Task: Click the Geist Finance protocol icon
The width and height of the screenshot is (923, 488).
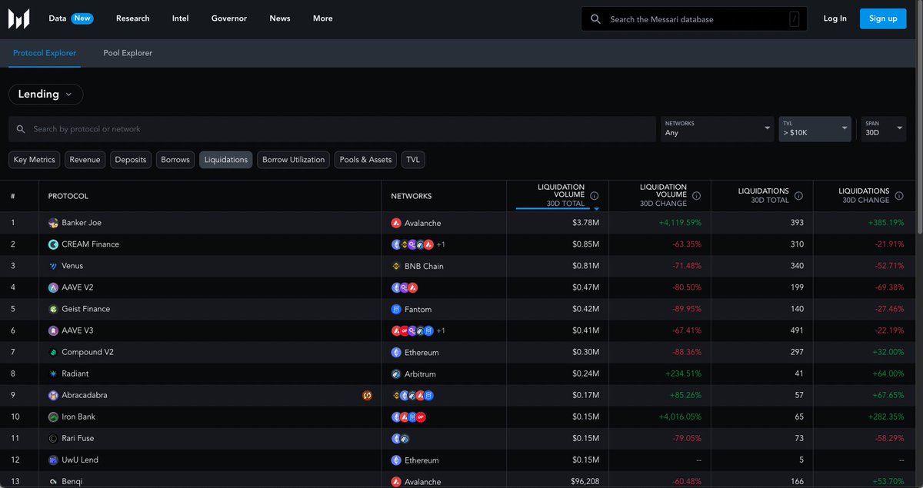Action: [53, 309]
